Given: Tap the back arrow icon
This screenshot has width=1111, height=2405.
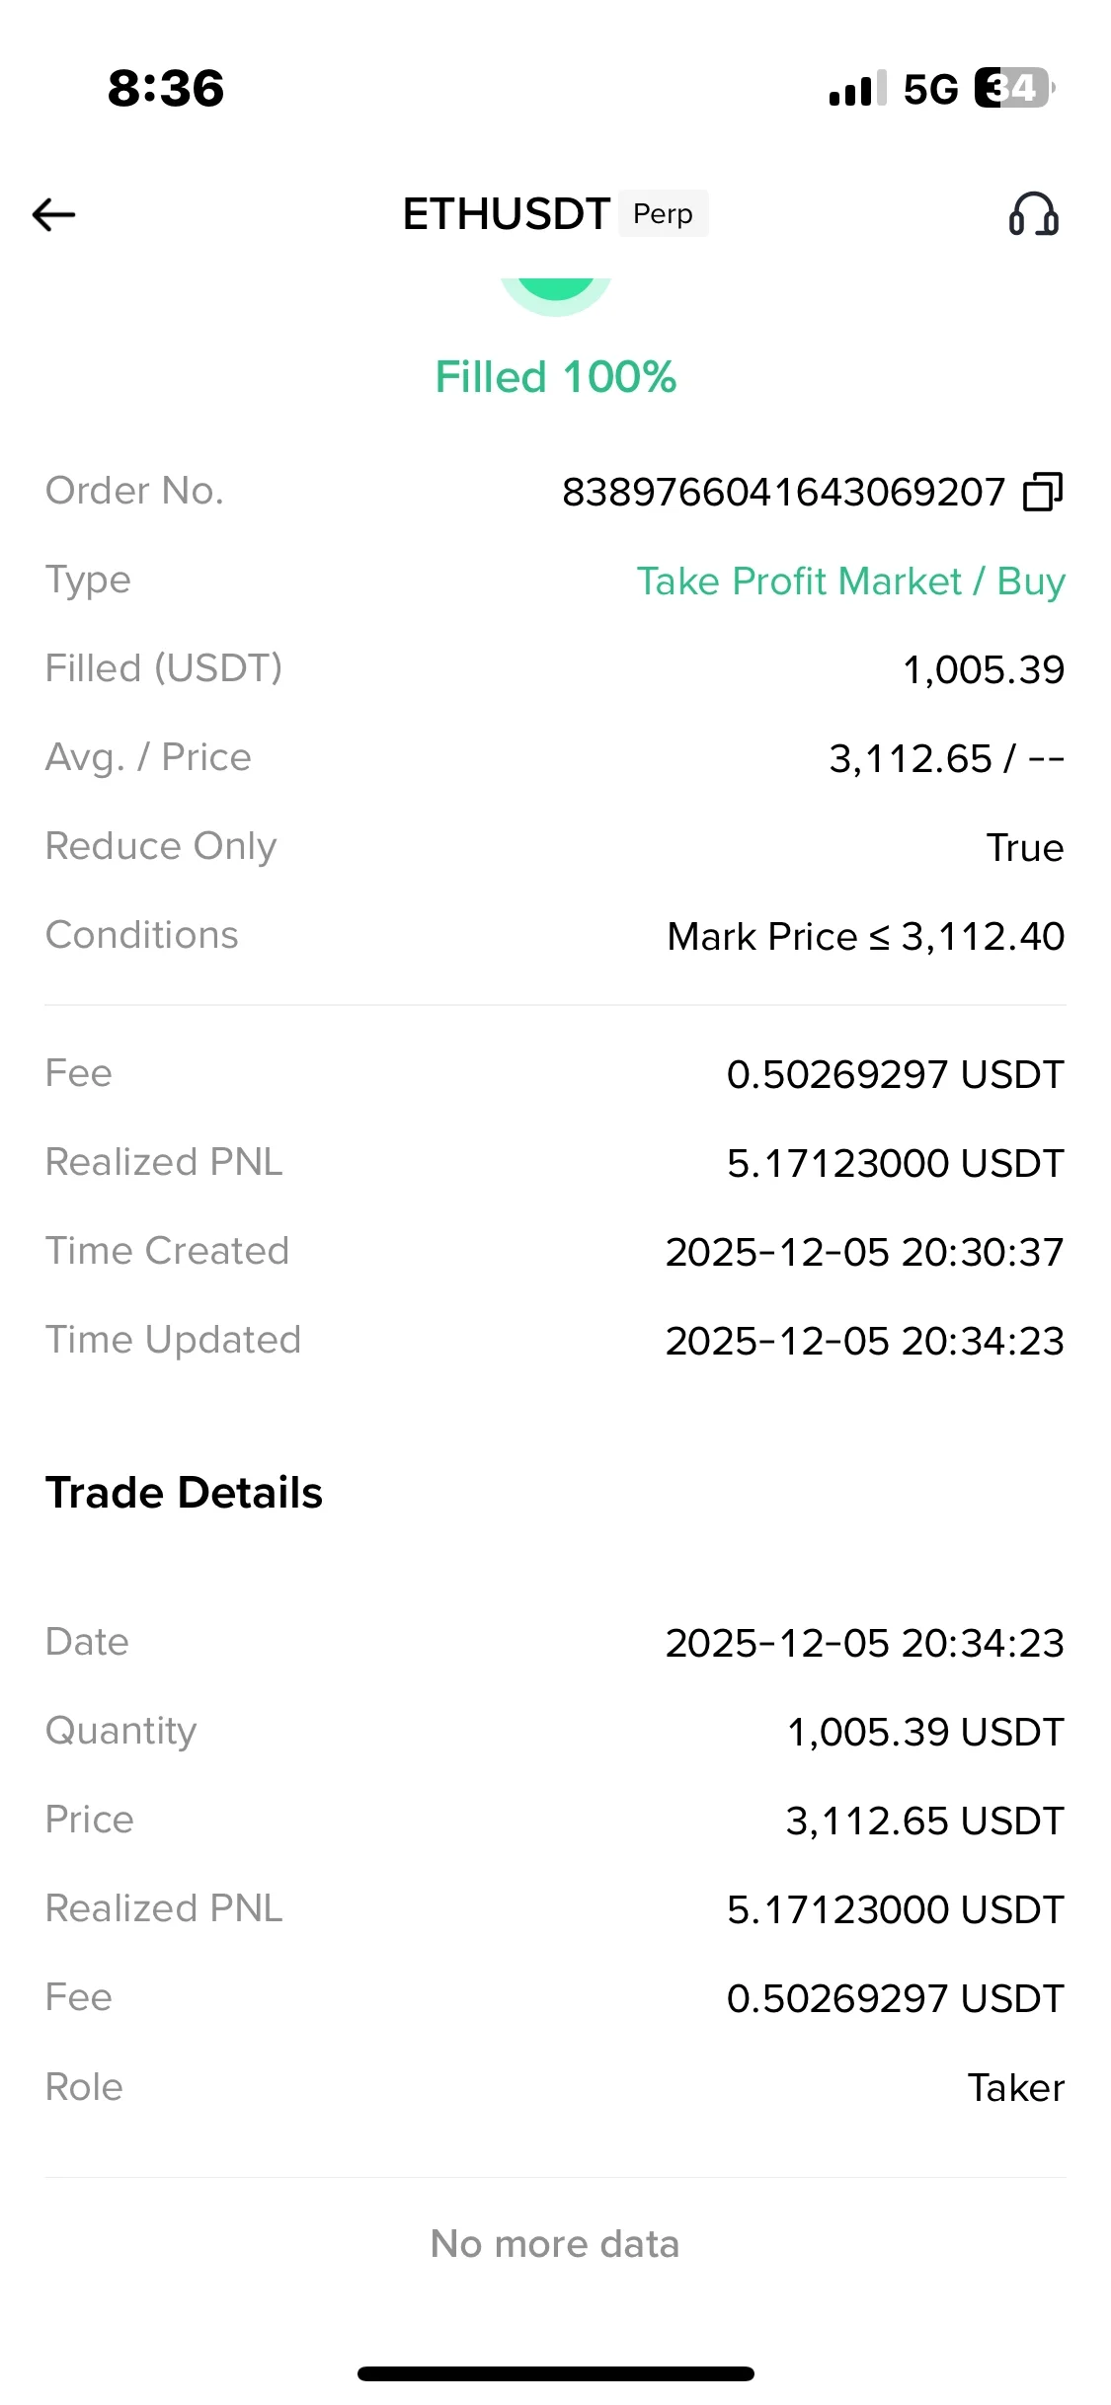Looking at the screenshot, I should [54, 214].
